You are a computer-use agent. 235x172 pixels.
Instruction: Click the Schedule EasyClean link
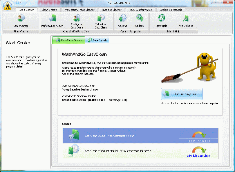(x=199, y=156)
